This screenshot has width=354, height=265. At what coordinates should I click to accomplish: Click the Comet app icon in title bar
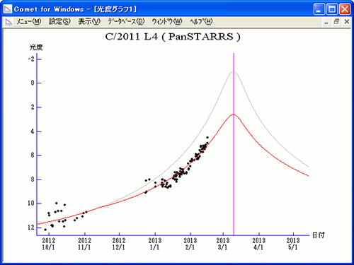(x=8, y=9)
